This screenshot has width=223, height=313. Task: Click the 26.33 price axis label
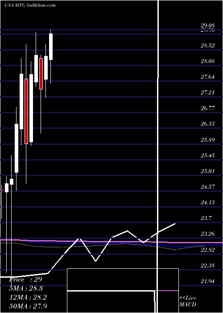coord(208,124)
